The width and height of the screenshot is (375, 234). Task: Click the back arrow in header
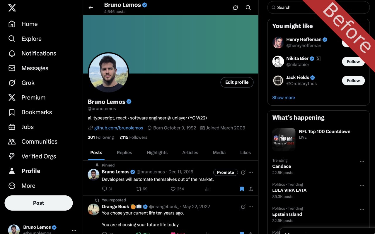click(x=91, y=8)
